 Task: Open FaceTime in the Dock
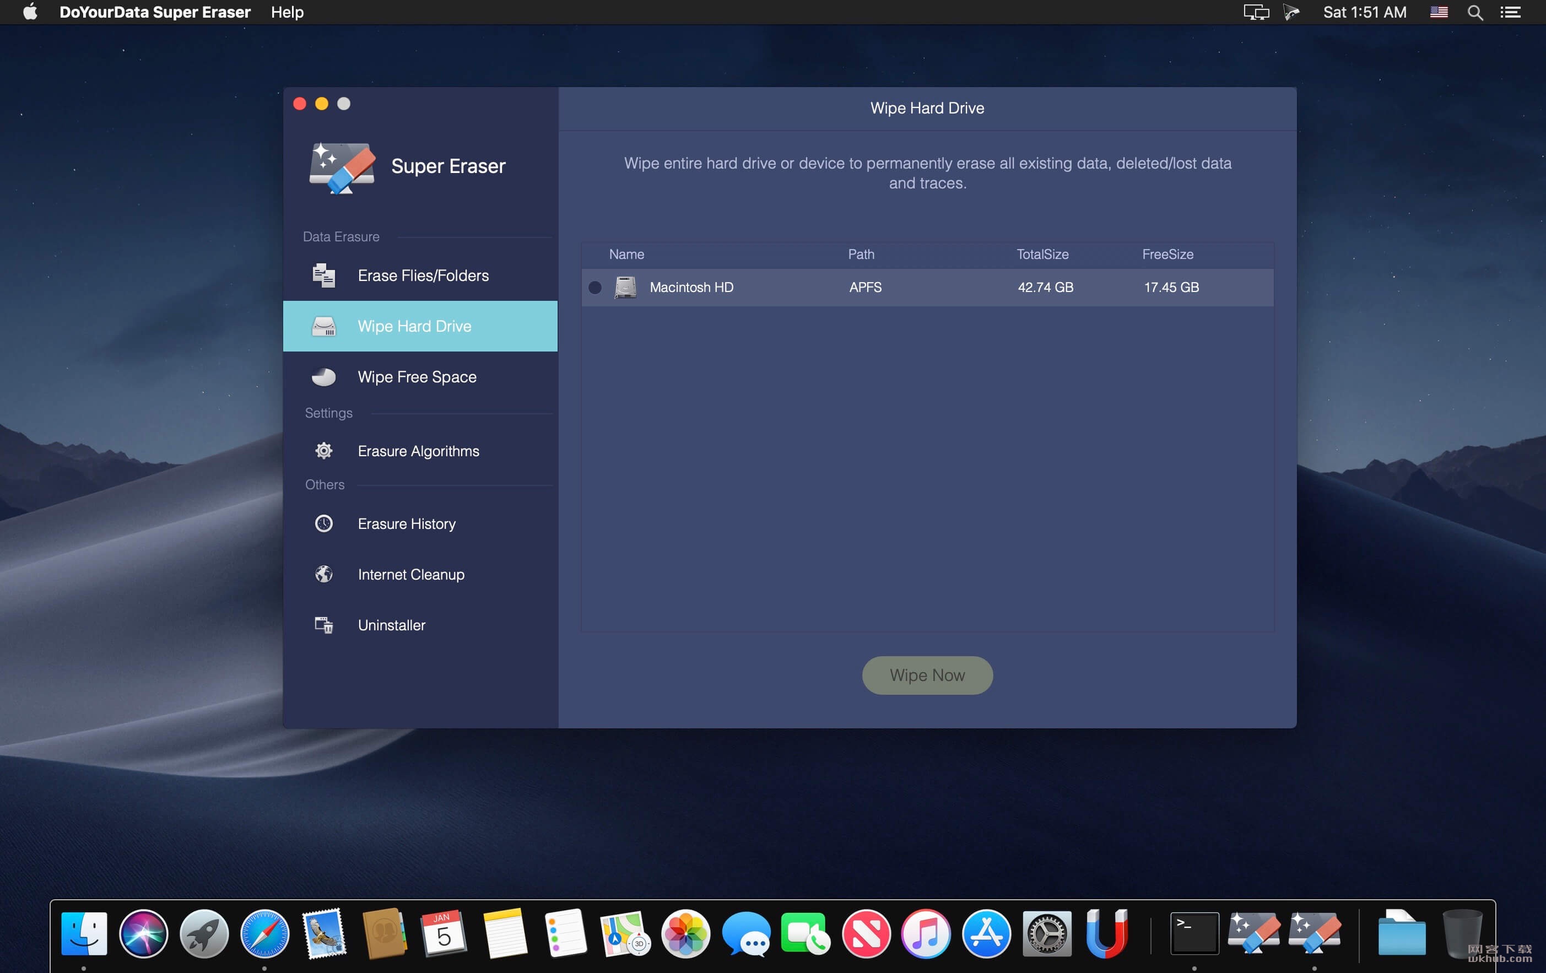[806, 933]
